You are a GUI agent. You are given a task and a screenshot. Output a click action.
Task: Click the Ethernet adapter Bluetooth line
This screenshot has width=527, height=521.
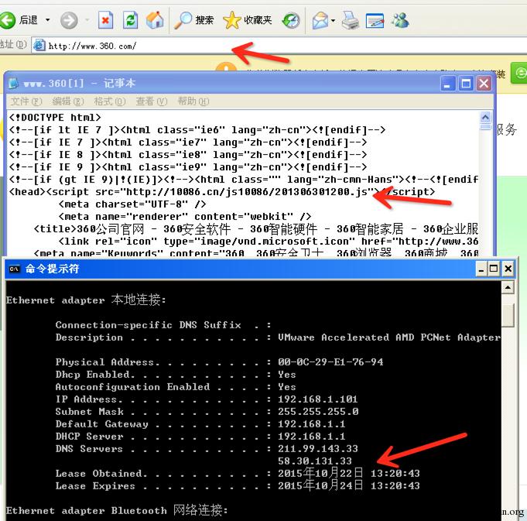tap(117, 510)
